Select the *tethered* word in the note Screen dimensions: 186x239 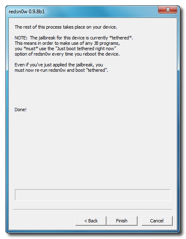pos(121,38)
